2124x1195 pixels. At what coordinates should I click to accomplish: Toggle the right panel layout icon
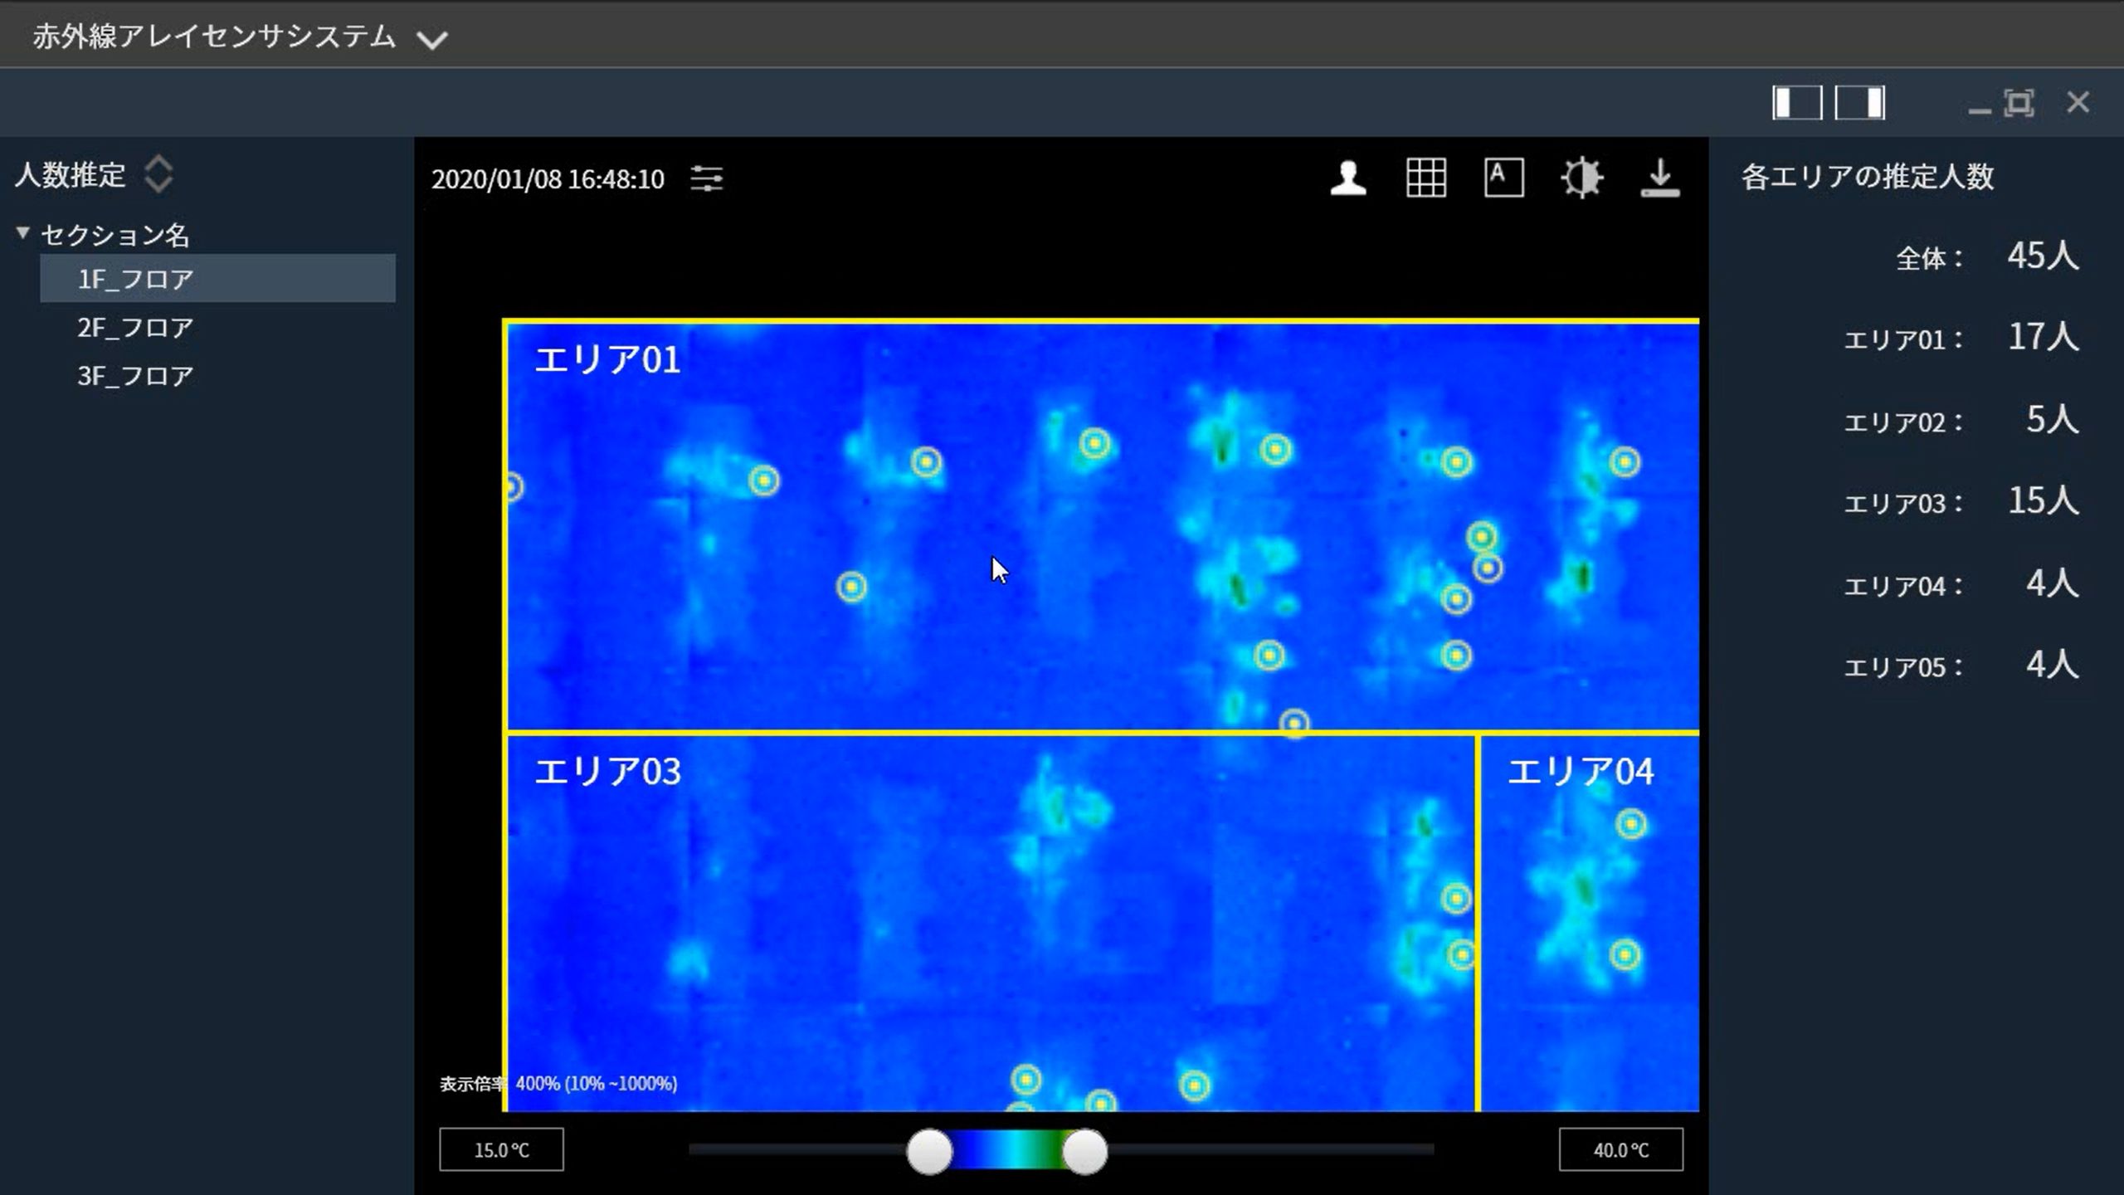(1860, 103)
